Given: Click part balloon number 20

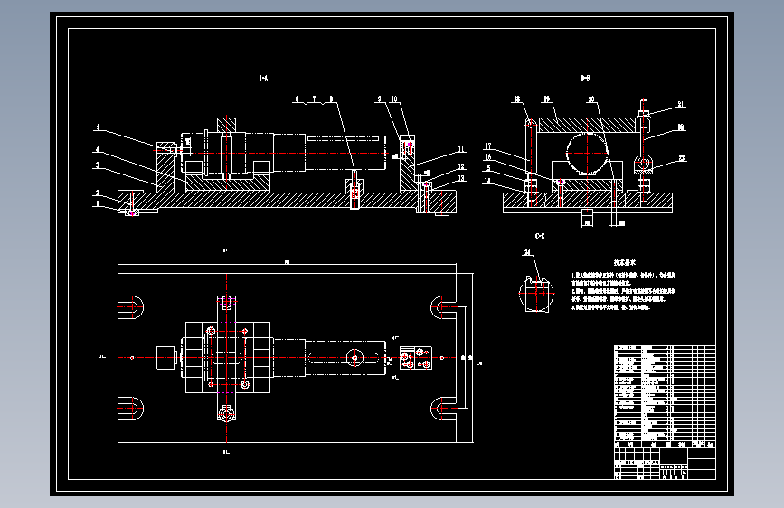Looking at the screenshot, I should (591, 99).
